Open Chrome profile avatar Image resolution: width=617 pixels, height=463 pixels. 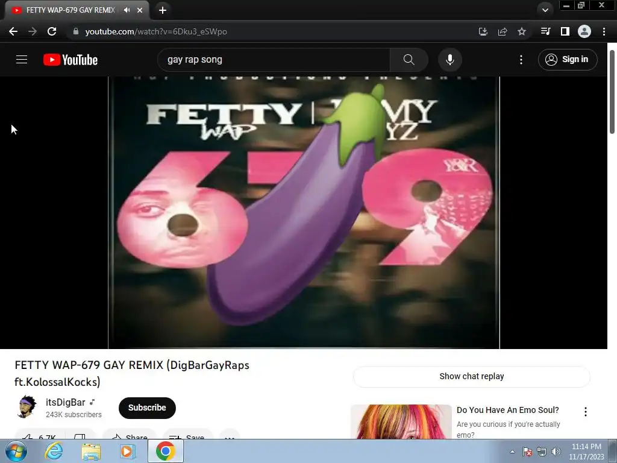click(x=584, y=31)
